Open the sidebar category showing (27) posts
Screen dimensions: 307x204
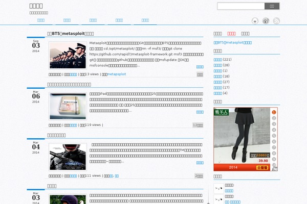tap(218, 82)
